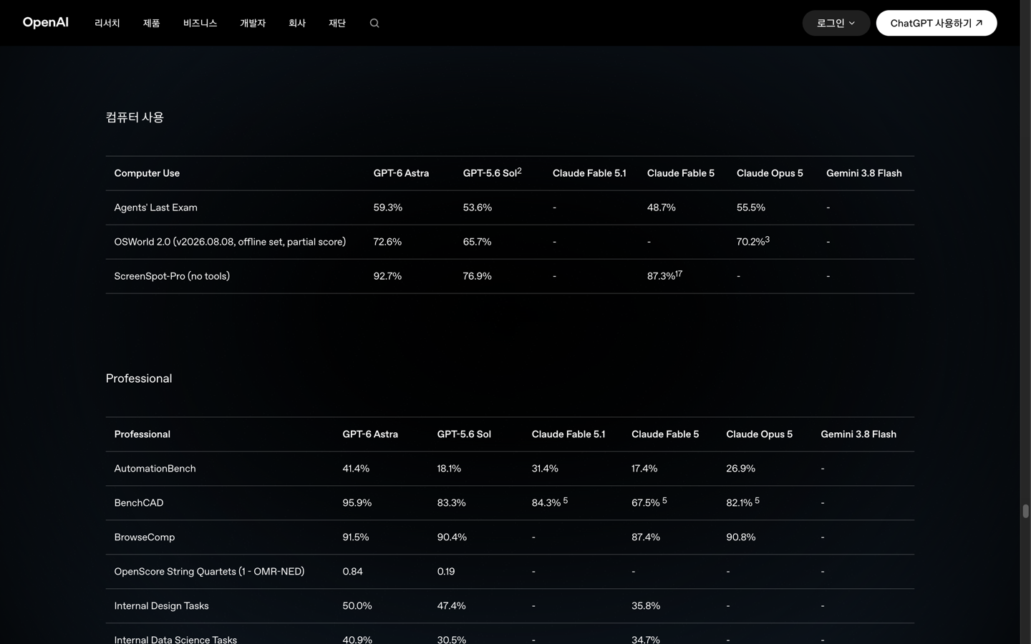Click GPT-5.6 Sol header in Professional table

464,434
